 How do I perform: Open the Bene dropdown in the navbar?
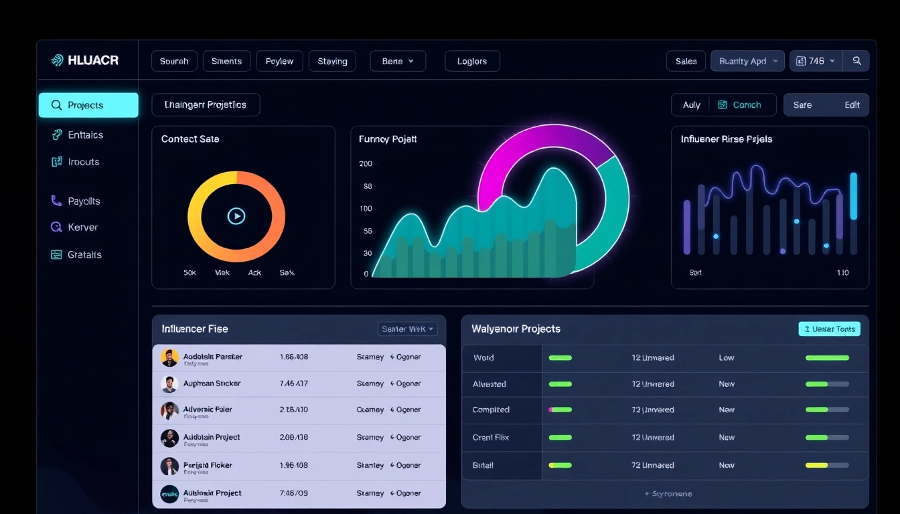[x=398, y=60]
